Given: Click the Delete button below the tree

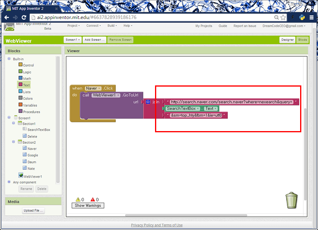Looking at the screenshot, I should tap(42, 189).
